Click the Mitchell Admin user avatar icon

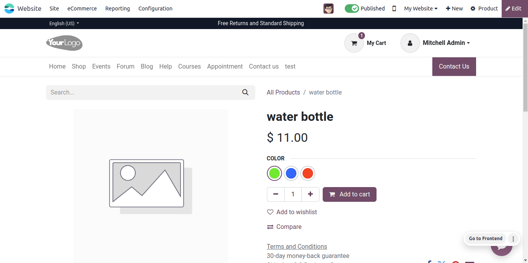(x=410, y=43)
